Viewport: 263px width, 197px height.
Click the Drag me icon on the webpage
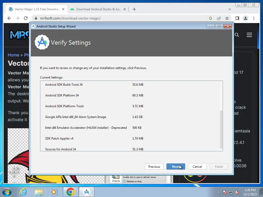[116, 179]
